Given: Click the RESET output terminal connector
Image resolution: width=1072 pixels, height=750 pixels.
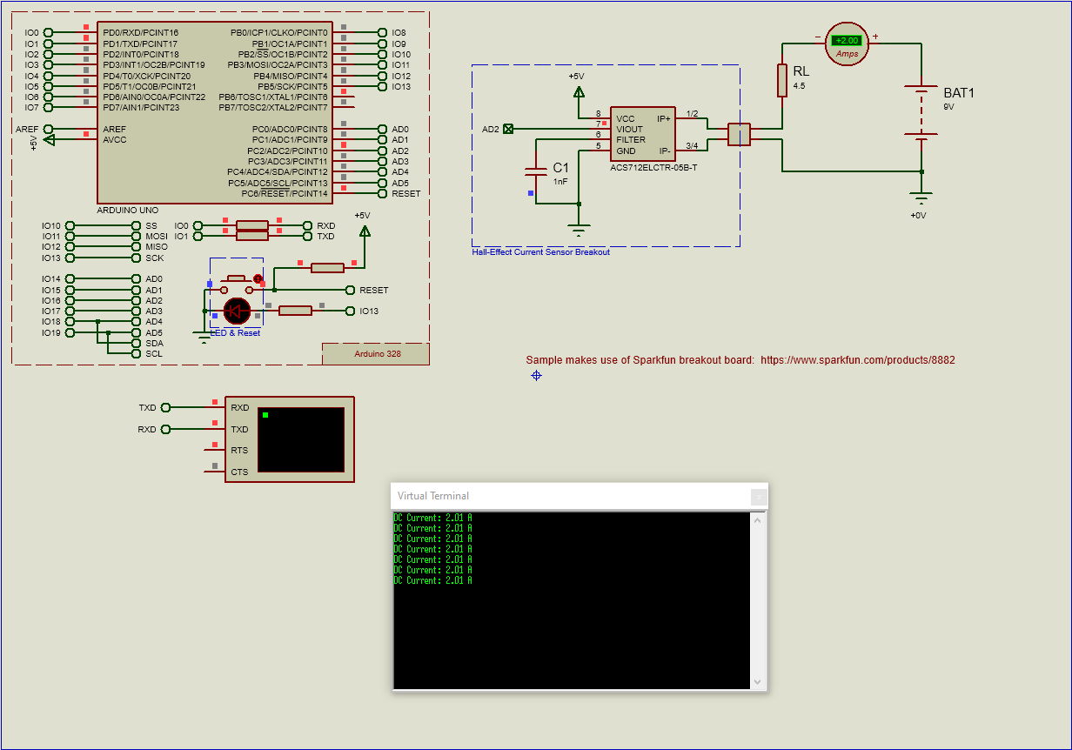Looking at the screenshot, I should [352, 290].
